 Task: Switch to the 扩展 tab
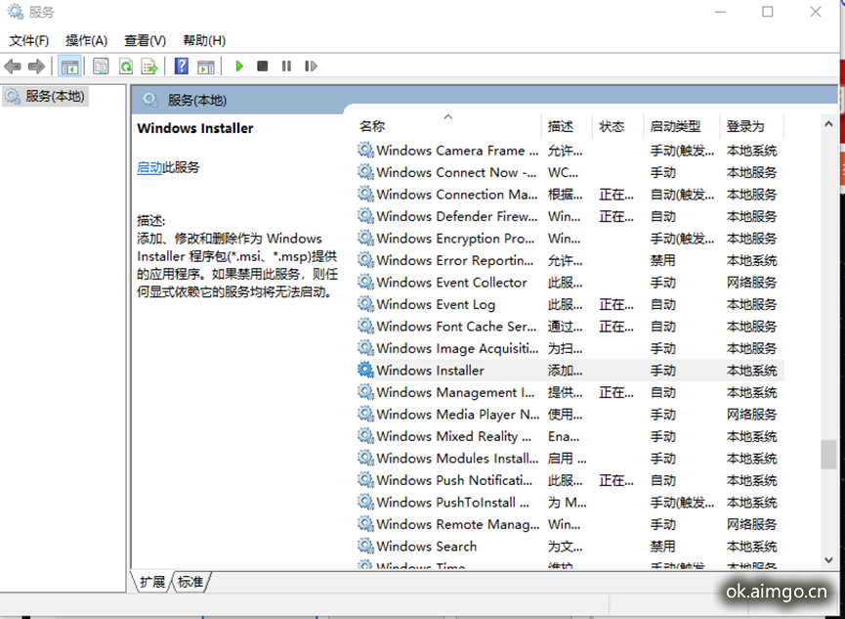(x=152, y=582)
